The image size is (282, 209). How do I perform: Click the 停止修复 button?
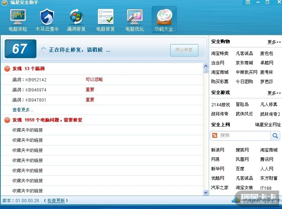(x=184, y=50)
